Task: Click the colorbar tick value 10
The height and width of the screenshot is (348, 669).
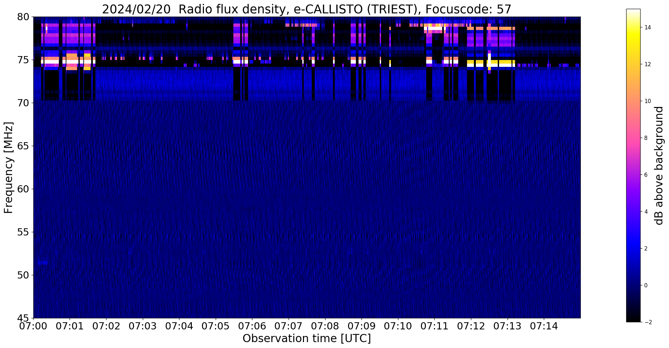Action: pos(647,101)
